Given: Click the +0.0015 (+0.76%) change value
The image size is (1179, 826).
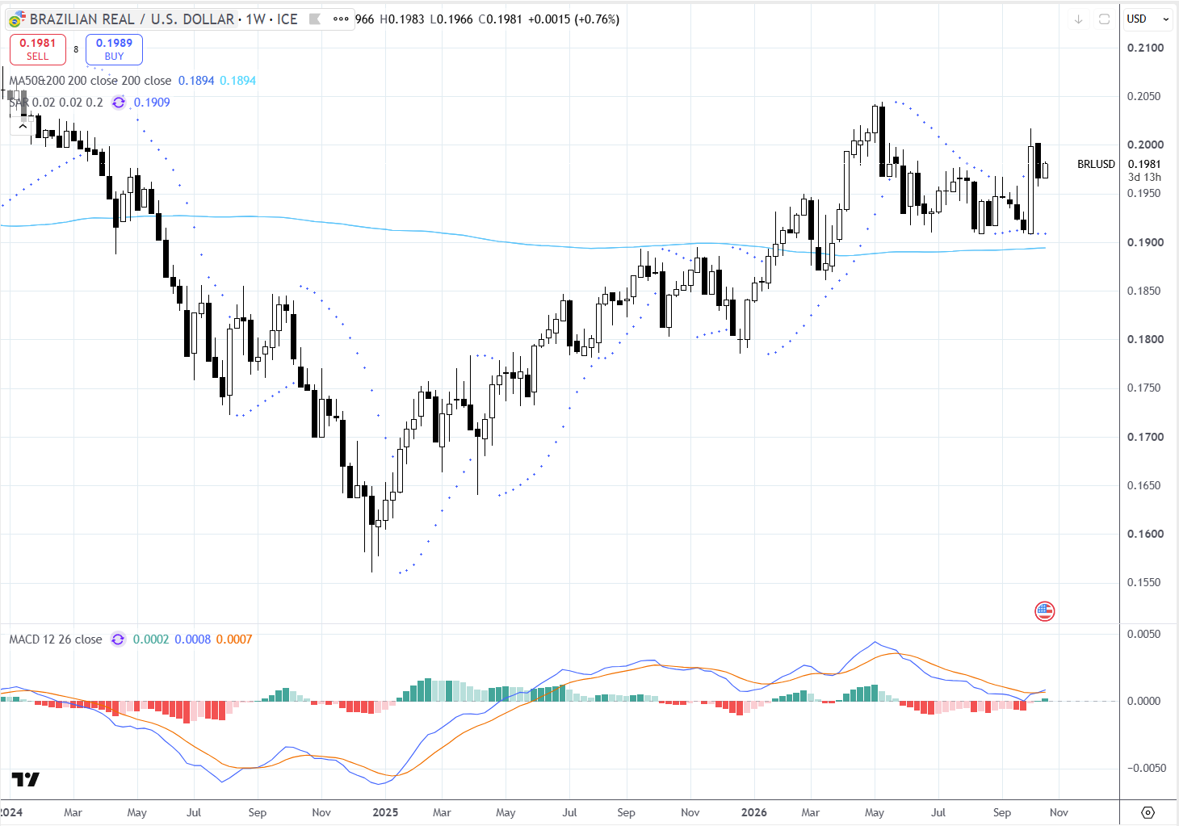Looking at the screenshot, I should point(573,19).
